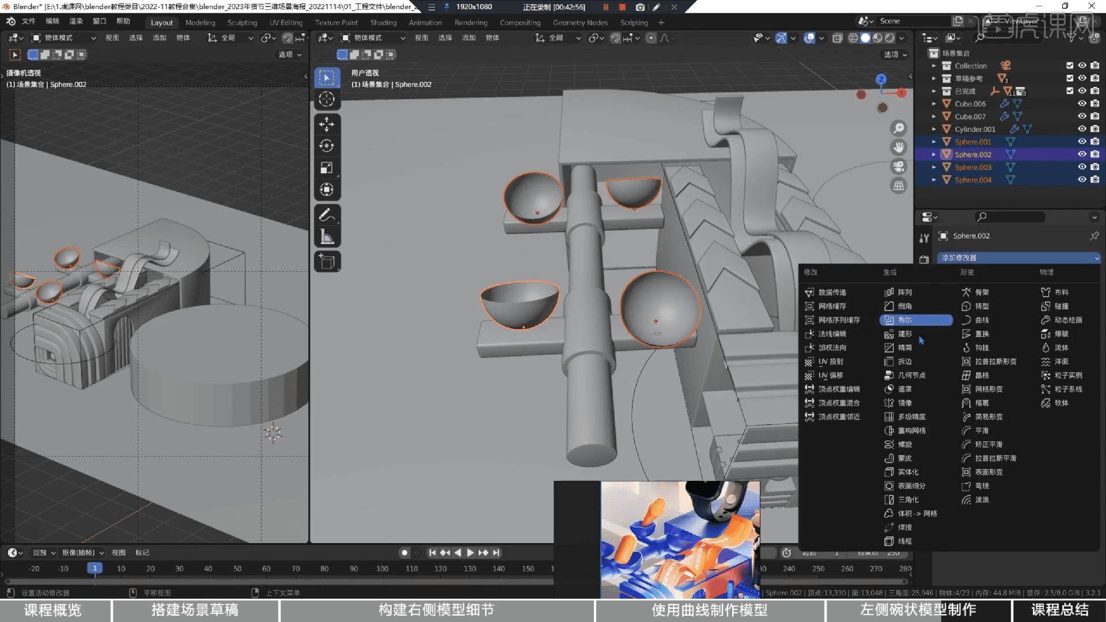Select the Scale tool
This screenshot has width=1106, height=622.
coord(327,168)
